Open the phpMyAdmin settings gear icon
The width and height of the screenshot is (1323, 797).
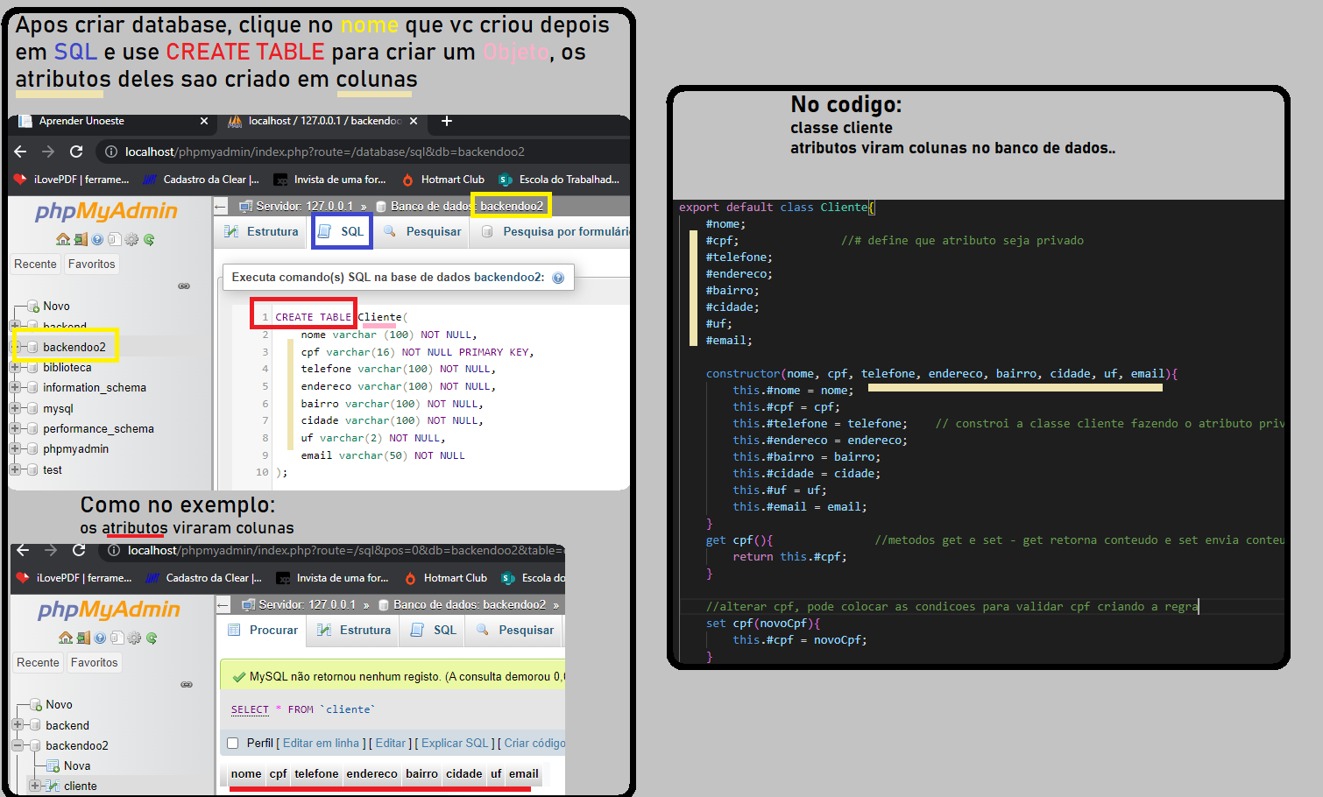point(130,239)
